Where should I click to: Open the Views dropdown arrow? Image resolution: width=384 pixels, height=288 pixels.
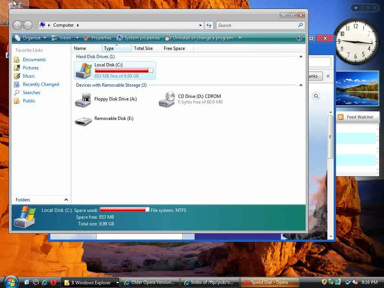77,38
